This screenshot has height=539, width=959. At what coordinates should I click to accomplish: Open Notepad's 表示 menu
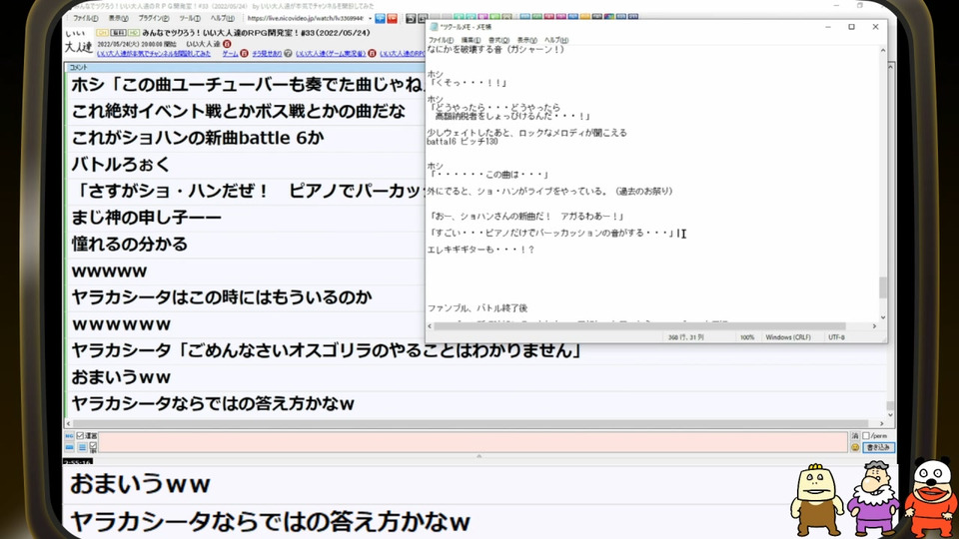[x=526, y=40]
